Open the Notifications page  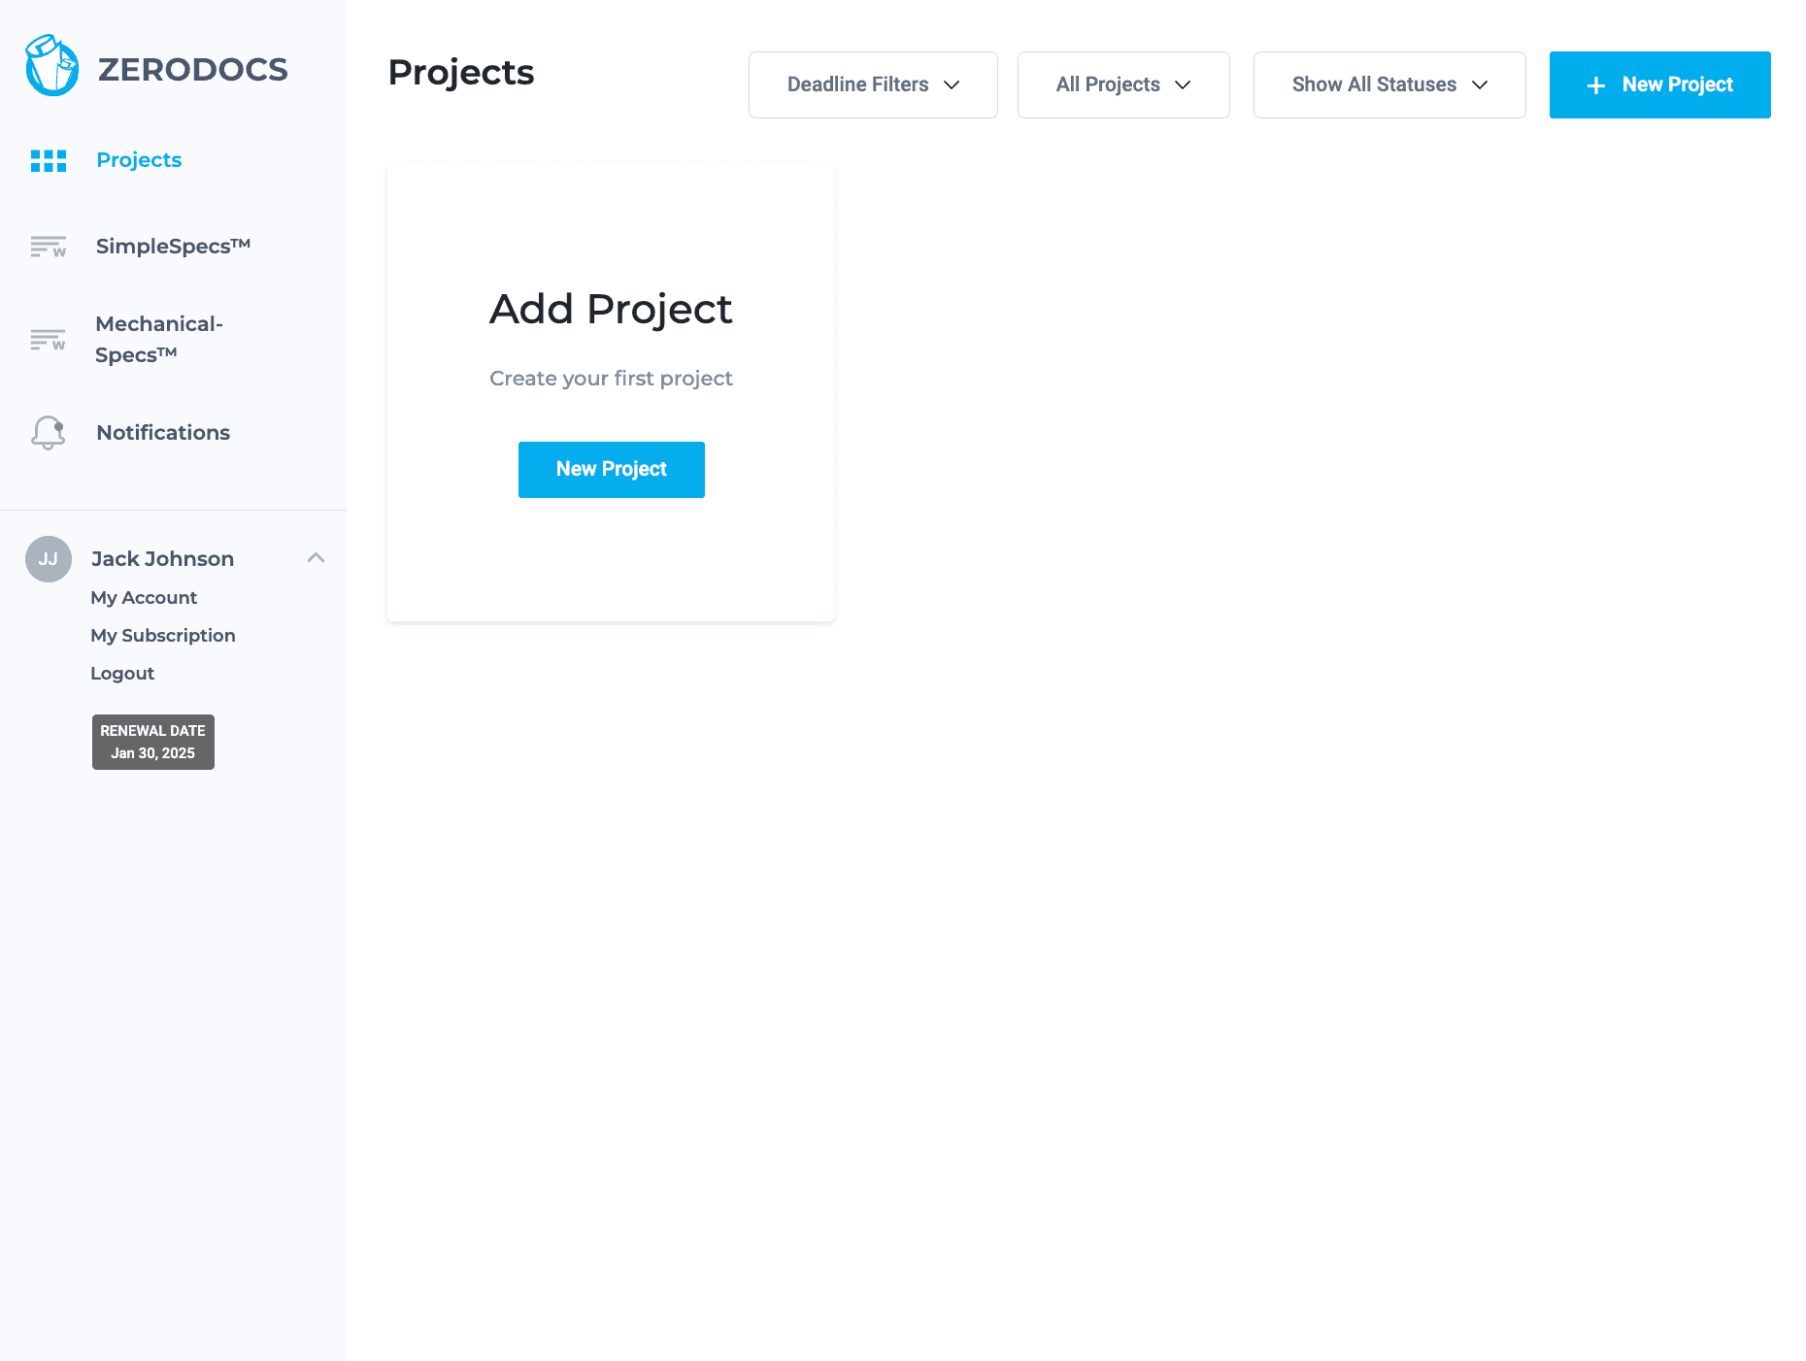tap(162, 433)
